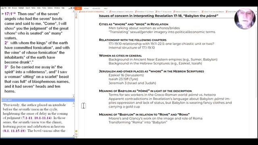258x145 pixels.
Task: Click the blue notes pane header bar
Action: coord(37,100)
